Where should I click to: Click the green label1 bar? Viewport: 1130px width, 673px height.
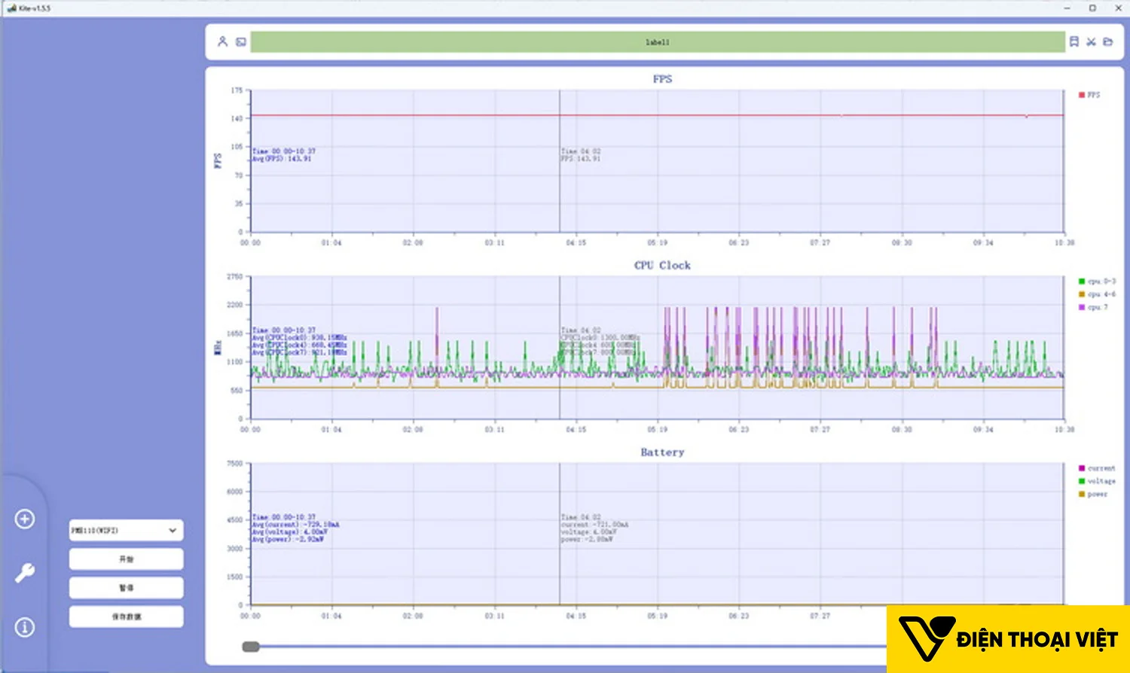click(657, 42)
